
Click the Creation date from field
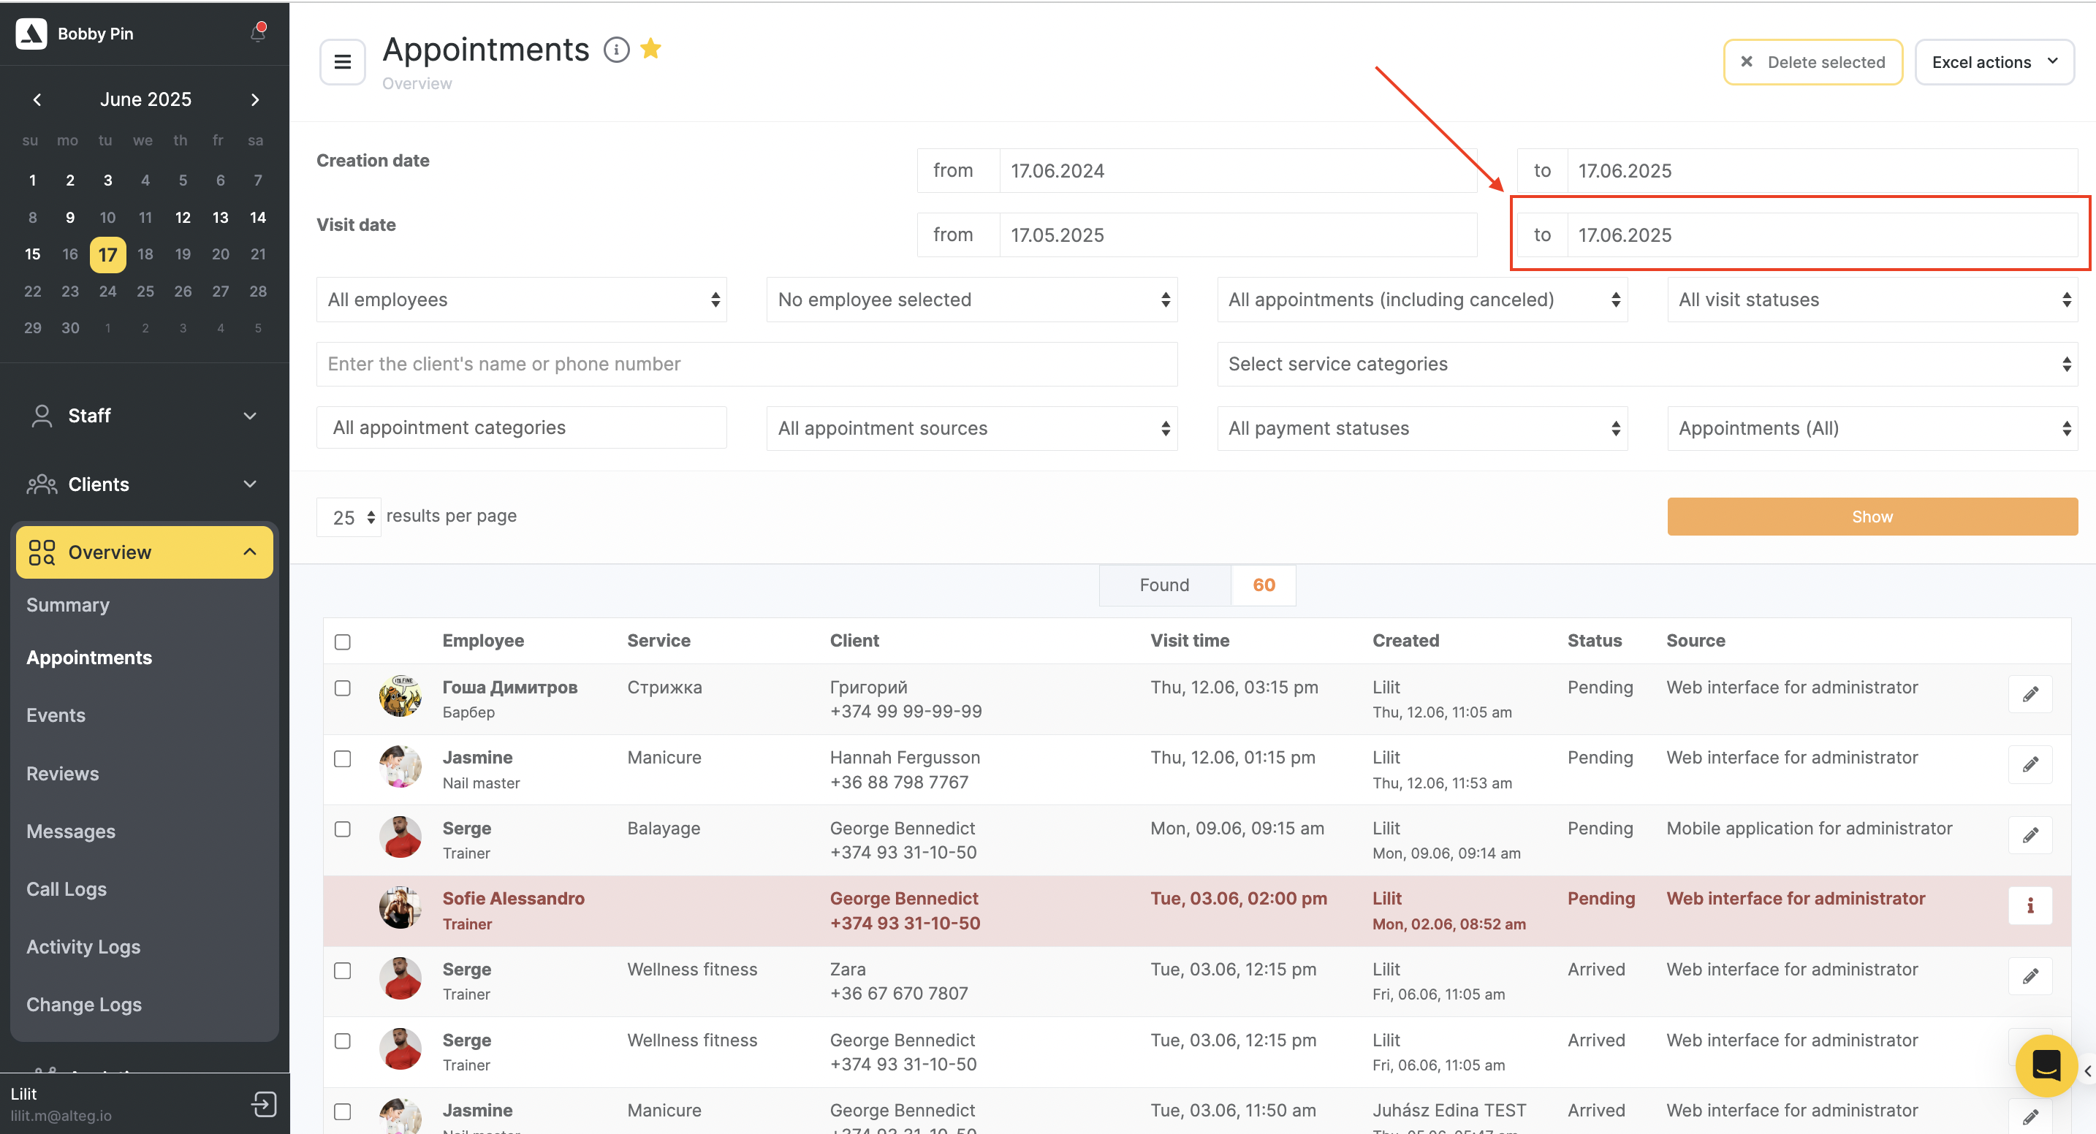pyautogui.click(x=1237, y=170)
